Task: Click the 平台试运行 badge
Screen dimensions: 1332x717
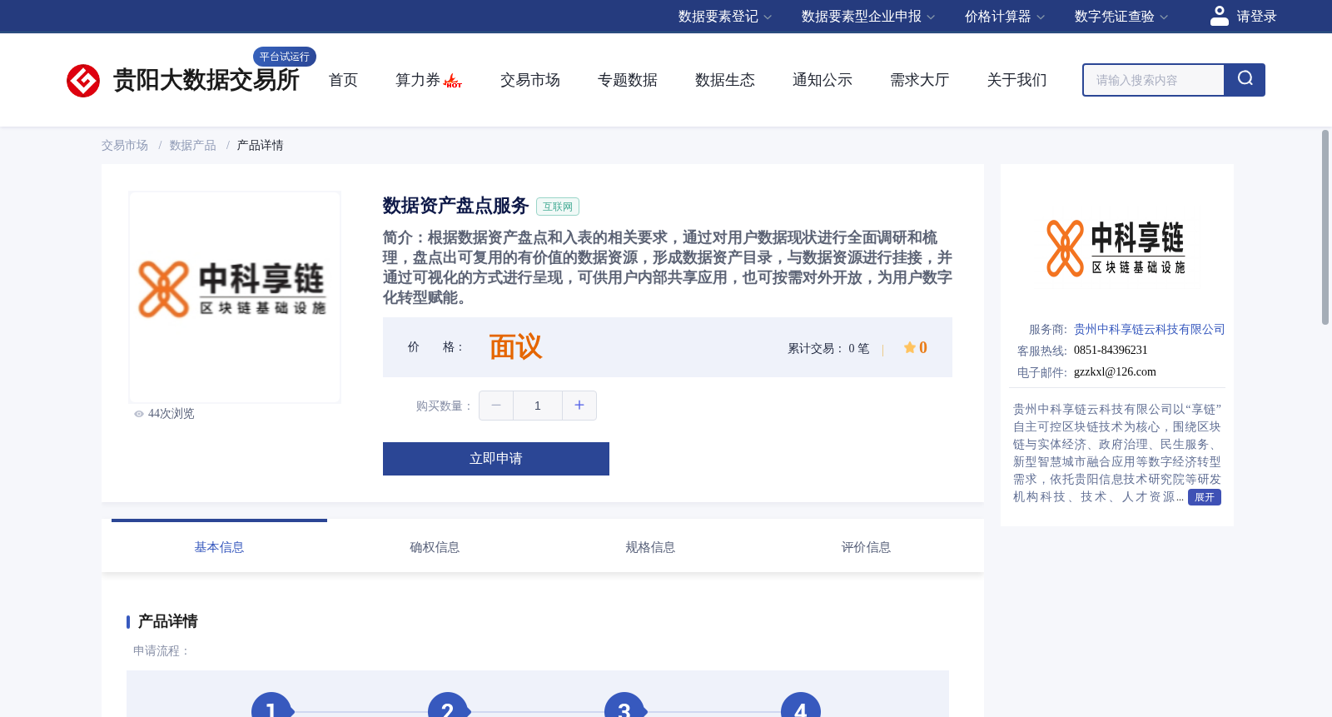Action: click(x=285, y=57)
